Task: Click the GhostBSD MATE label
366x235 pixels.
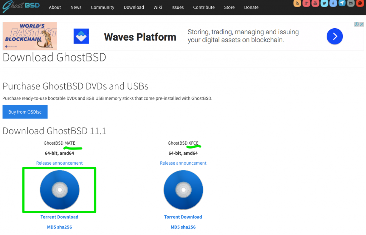Action: (x=60, y=143)
